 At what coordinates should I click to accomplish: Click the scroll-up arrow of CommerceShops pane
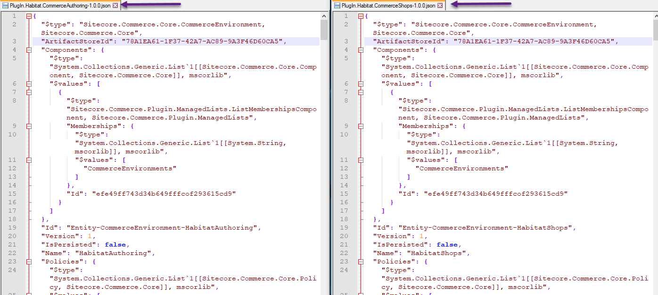655,16
